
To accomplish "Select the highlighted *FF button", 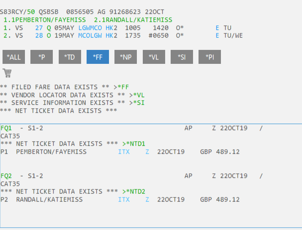I will [98, 57].
